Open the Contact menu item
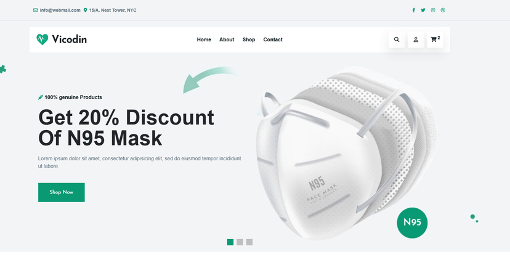 [273, 39]
